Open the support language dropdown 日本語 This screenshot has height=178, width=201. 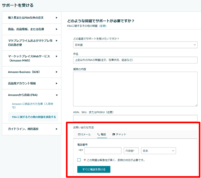pyautogui.click(x=135, y=45)
